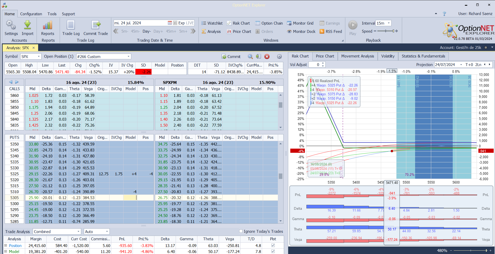This screenshot has height=254, width=495.
Task: Toggle the Plot checkbox for Model row
Action: 273,251
